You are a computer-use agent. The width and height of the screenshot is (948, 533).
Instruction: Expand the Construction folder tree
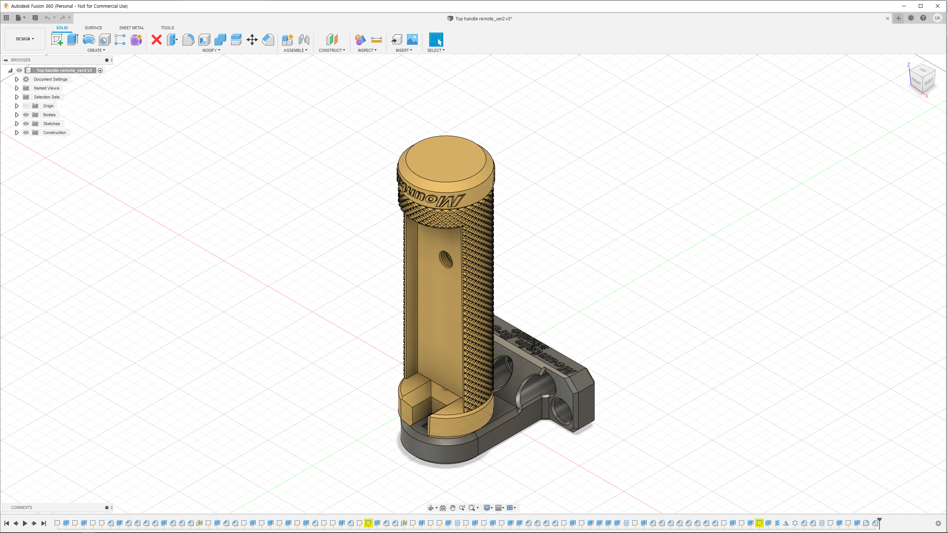click(x=17, y=133)
